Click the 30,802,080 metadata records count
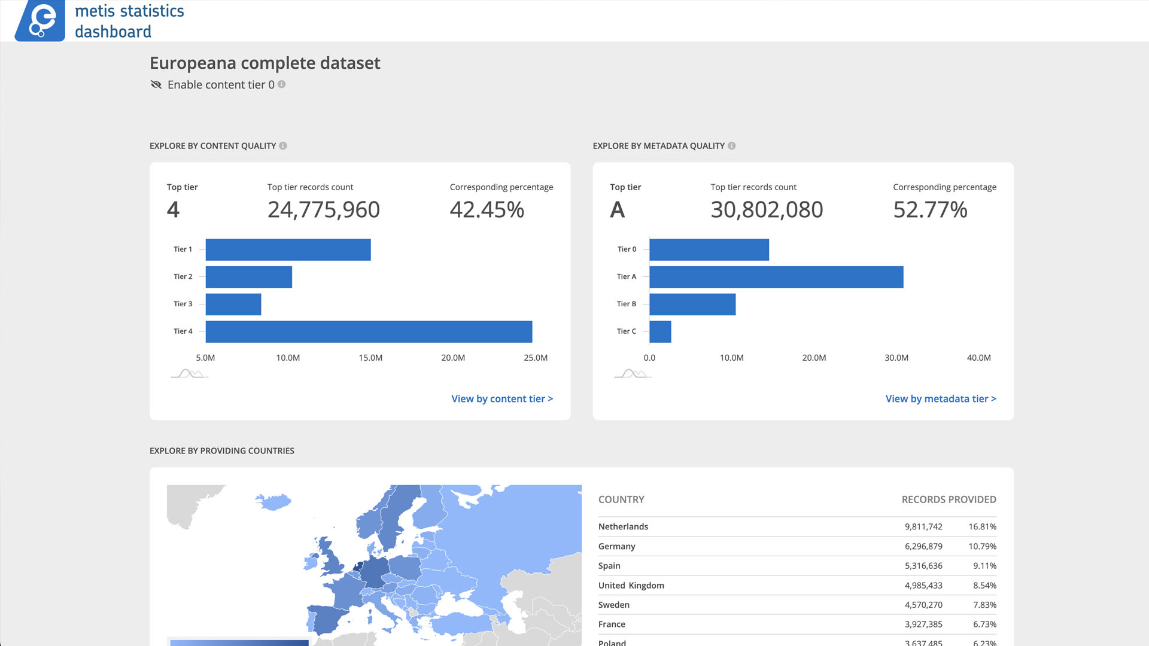 coord(767,209)
